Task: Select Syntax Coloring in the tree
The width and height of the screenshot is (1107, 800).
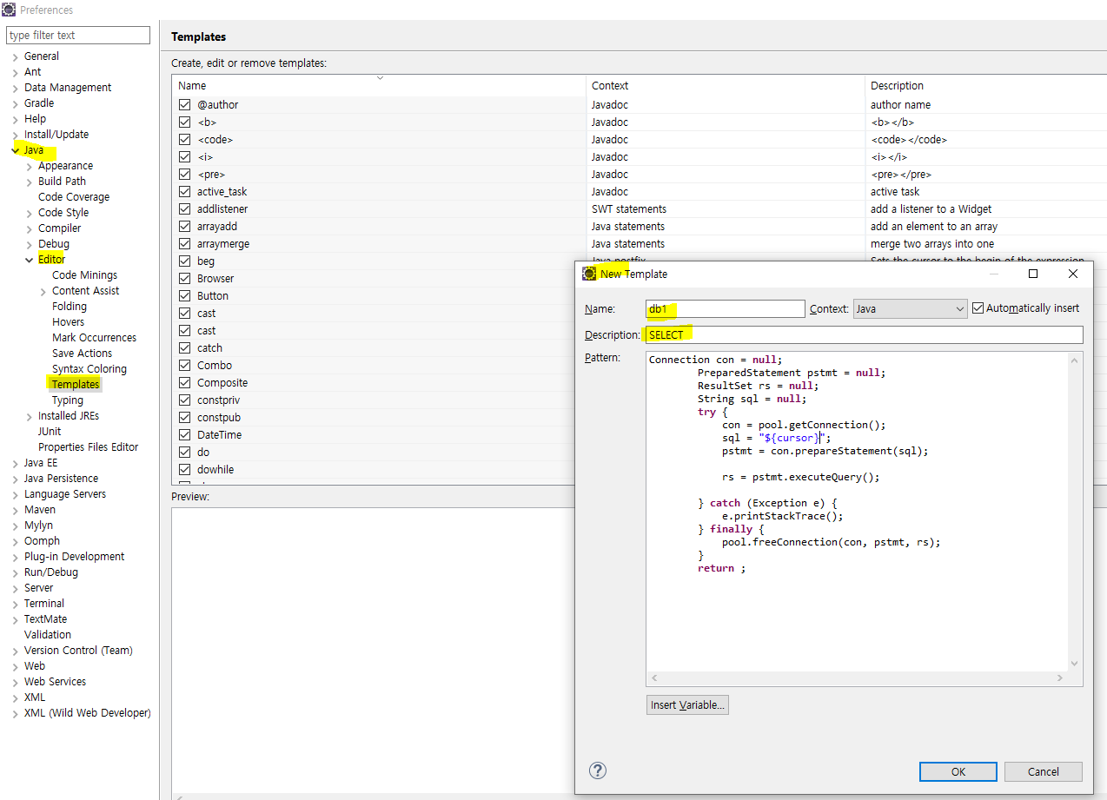Action: click(x=89, y=369)
